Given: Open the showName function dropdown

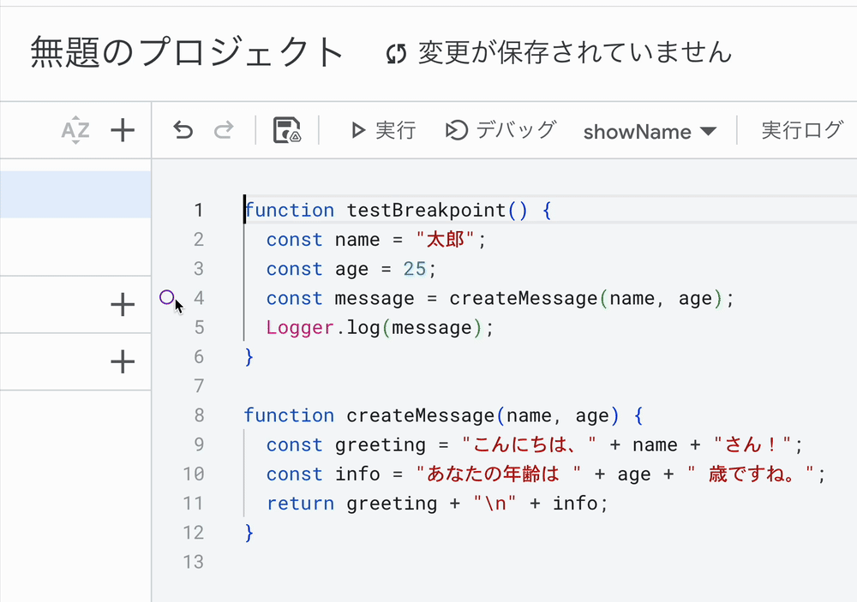Looking at the screenshot, I should [650, 132].
